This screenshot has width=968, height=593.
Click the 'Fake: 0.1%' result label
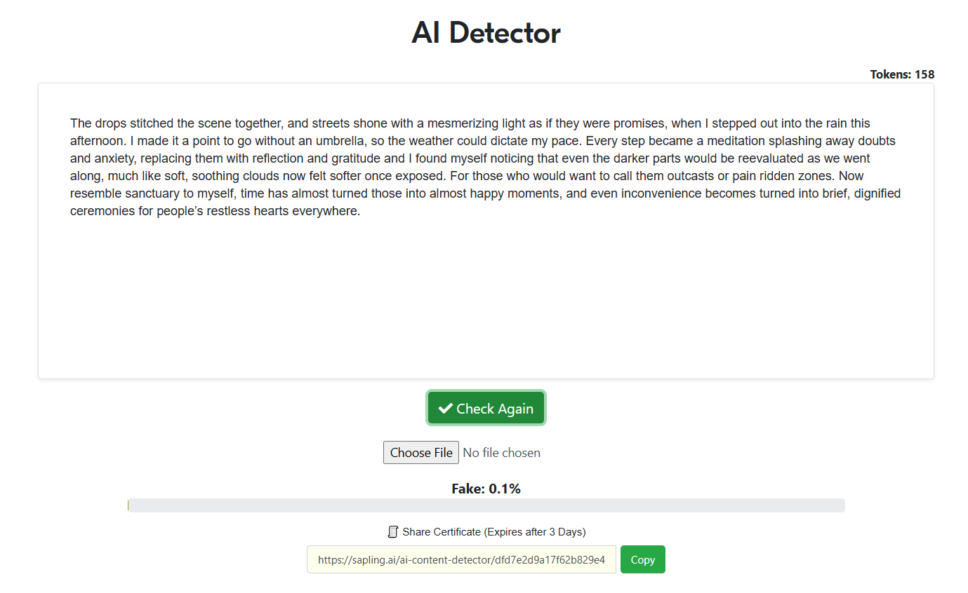click(486, 489)
